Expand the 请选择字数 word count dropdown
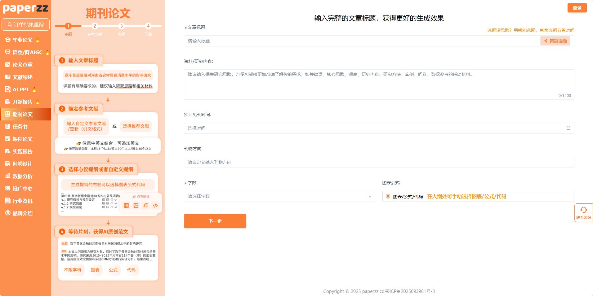593x296 pixels. coord(279,196)
